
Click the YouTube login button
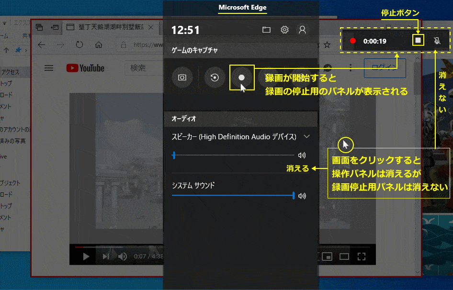[385, 68]
